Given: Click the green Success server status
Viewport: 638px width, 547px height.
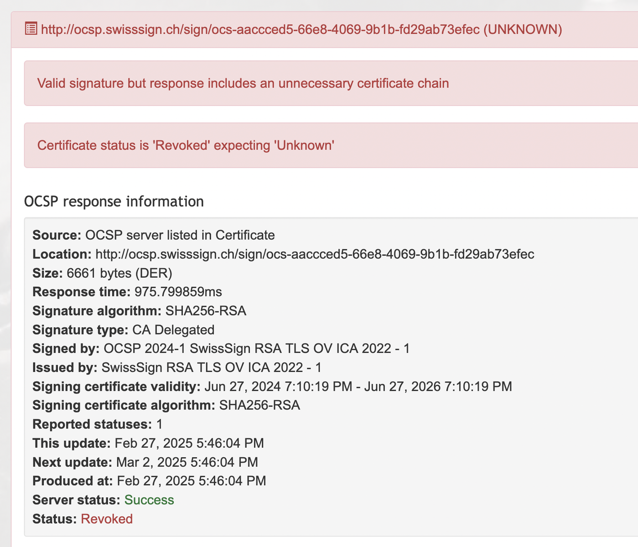Looking at the screenshot, I should point(149,500).
